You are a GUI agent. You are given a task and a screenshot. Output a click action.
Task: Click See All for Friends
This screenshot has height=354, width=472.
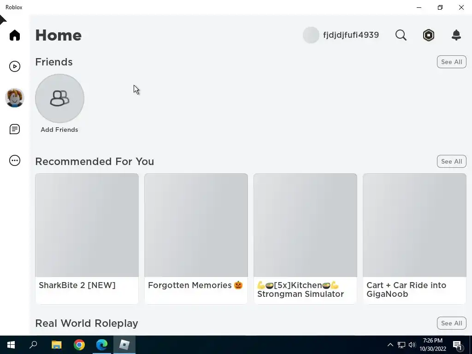click(x=452, y=62)
